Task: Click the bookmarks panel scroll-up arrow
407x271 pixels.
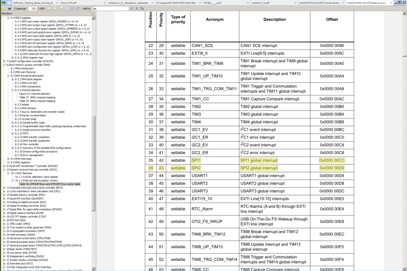Action: click(x=93, y=18)
